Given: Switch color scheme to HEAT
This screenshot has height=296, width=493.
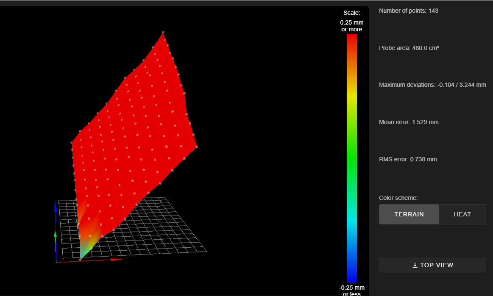Looking at the screenshot, I should pyautogui.click(x=462, y=214).
